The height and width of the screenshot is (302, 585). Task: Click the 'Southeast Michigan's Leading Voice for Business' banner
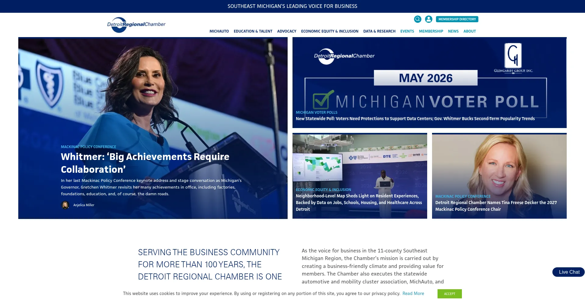292,6
